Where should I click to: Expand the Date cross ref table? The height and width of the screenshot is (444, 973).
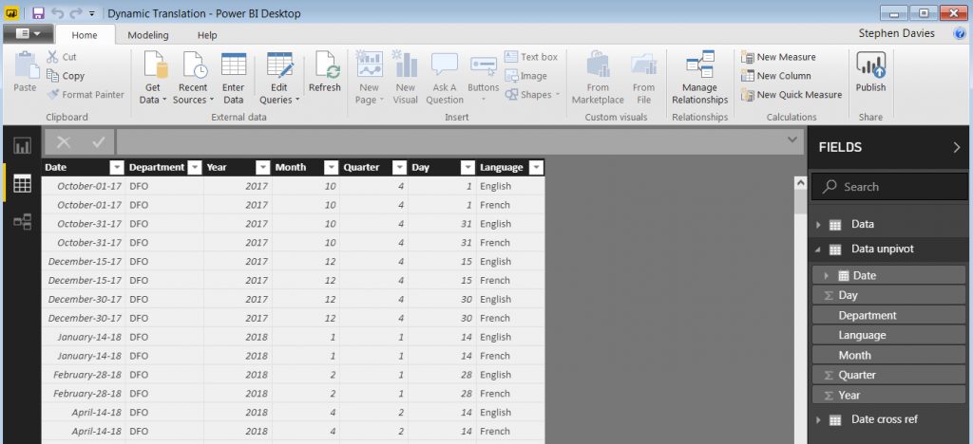pos(818,419)
